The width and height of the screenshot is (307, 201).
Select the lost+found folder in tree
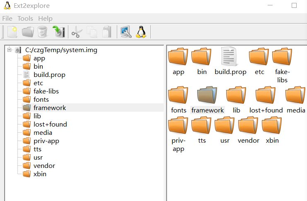[x=50, y=124]
